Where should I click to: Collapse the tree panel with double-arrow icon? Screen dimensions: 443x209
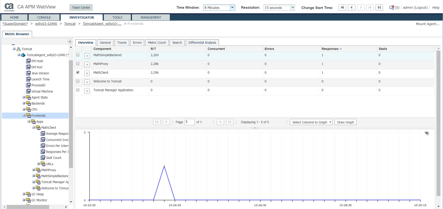tap(70, 42)
